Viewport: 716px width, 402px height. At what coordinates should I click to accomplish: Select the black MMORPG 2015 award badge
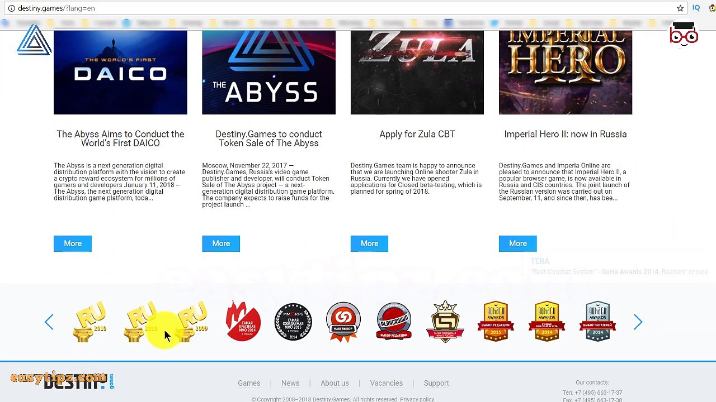pos(293,322)
